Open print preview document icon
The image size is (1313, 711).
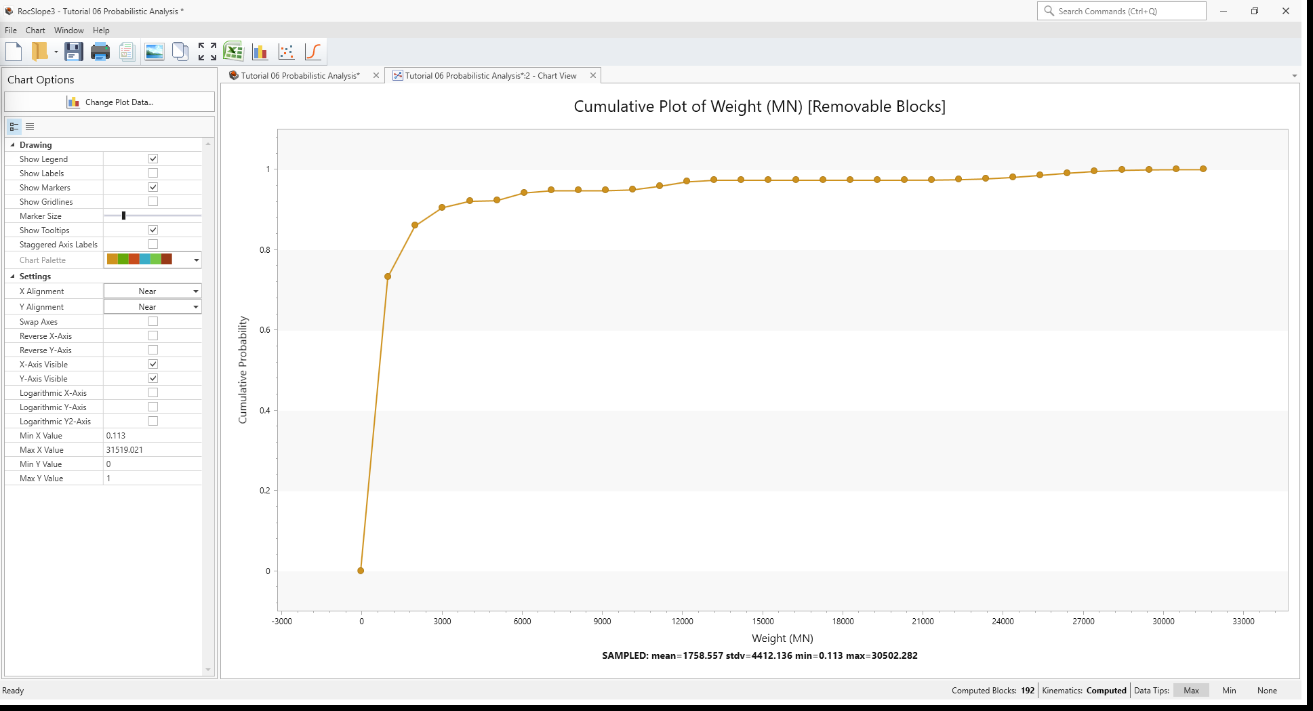[127, 52]
